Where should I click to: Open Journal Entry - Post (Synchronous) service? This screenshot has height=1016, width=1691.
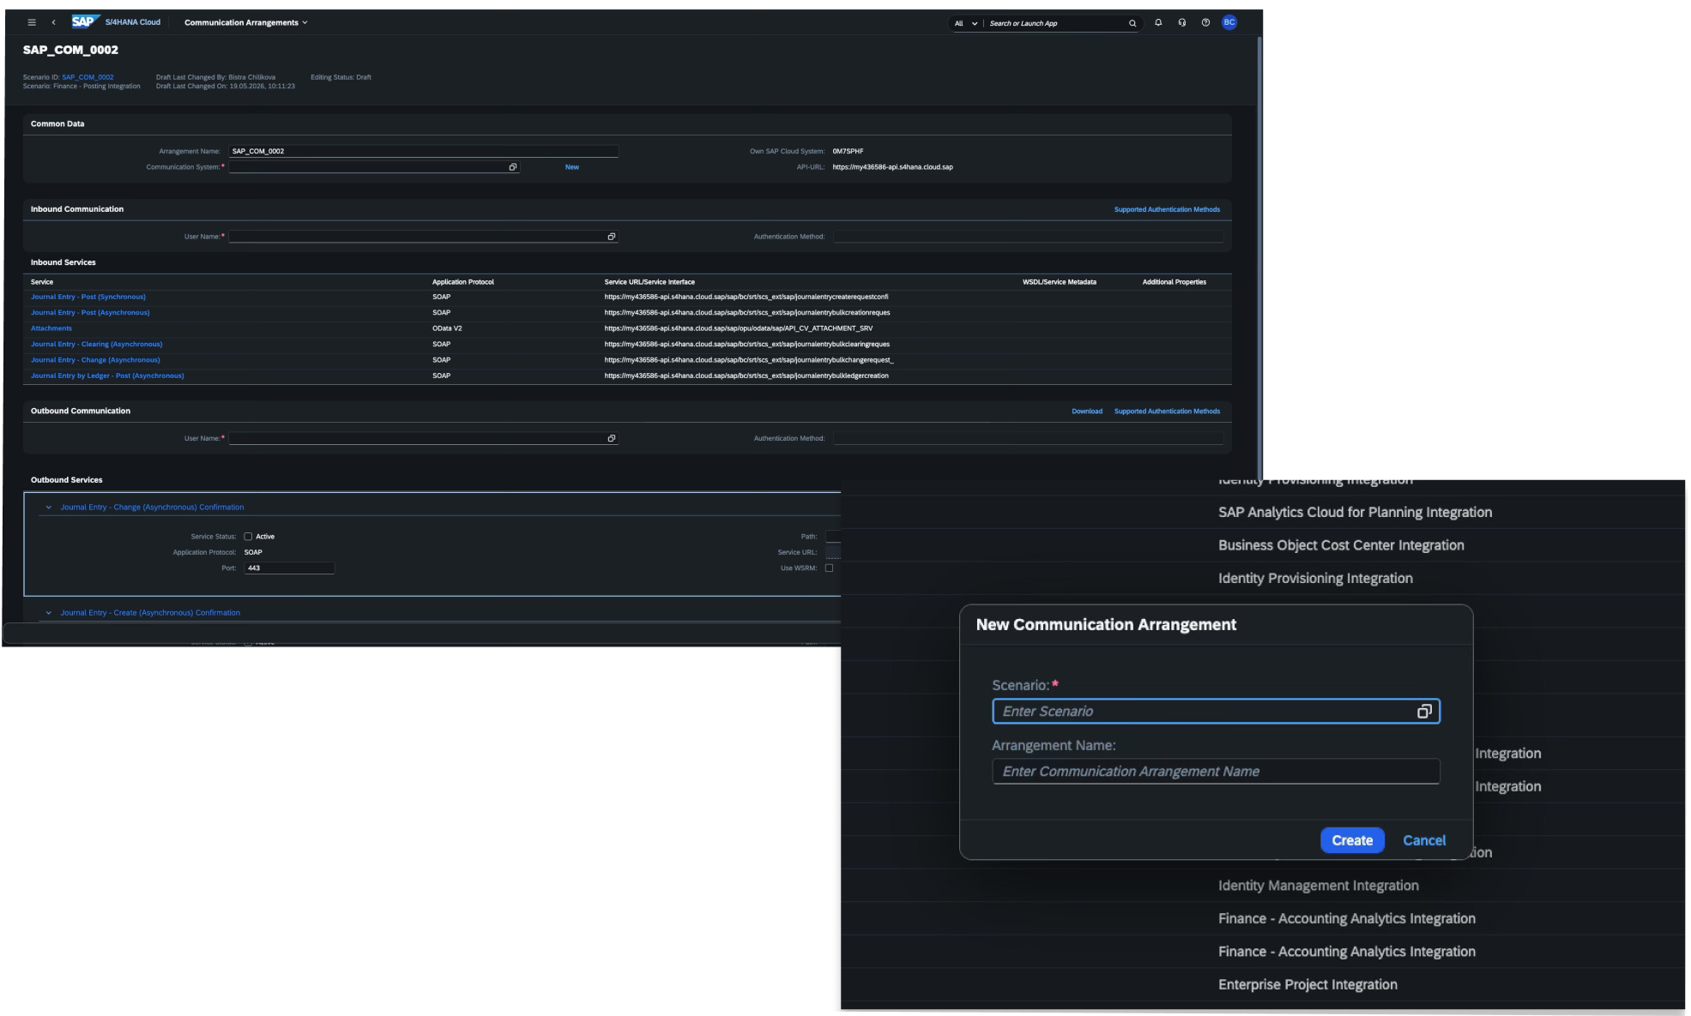point(88,297)
